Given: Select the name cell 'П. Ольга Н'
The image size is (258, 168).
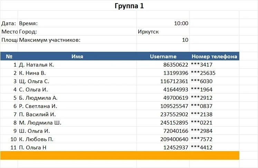Looking at the screenshot, I should point(77,147).
